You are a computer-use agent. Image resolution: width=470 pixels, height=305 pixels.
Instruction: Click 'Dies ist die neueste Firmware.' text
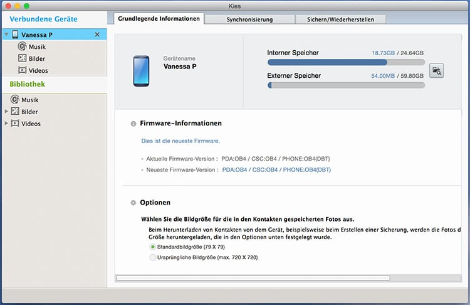[x=180, y=141]
